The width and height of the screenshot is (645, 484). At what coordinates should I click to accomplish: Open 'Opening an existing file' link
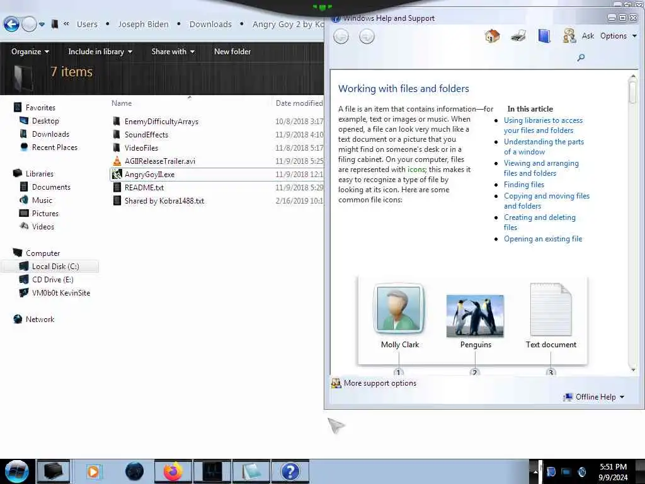click(x=542, y=239)
